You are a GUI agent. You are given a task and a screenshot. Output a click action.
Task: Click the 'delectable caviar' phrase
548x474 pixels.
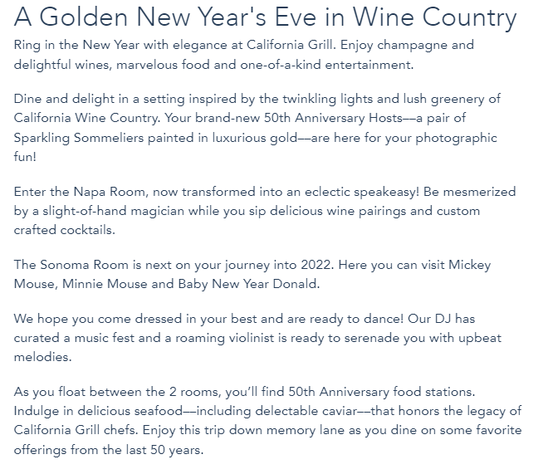[x=306, y=412]
